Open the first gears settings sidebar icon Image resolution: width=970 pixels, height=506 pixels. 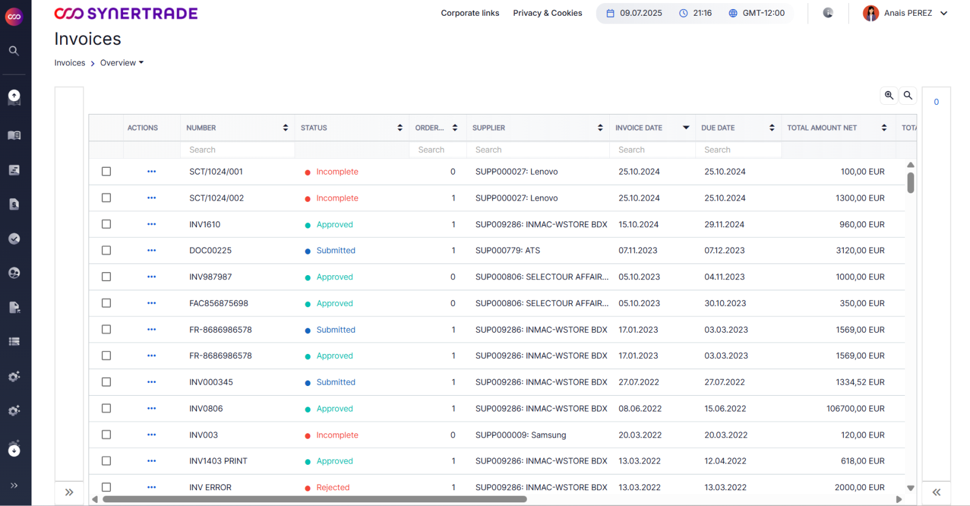point(14,376)
